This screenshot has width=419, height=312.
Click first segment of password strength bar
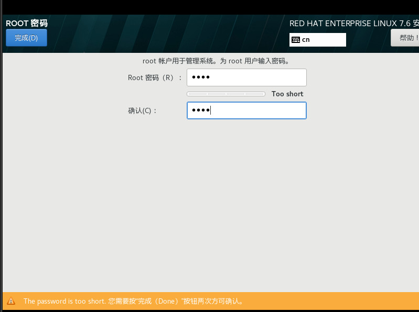(x=197, y=94)
